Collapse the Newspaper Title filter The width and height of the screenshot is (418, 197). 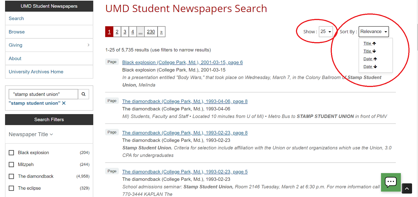[x=31, y=134]
